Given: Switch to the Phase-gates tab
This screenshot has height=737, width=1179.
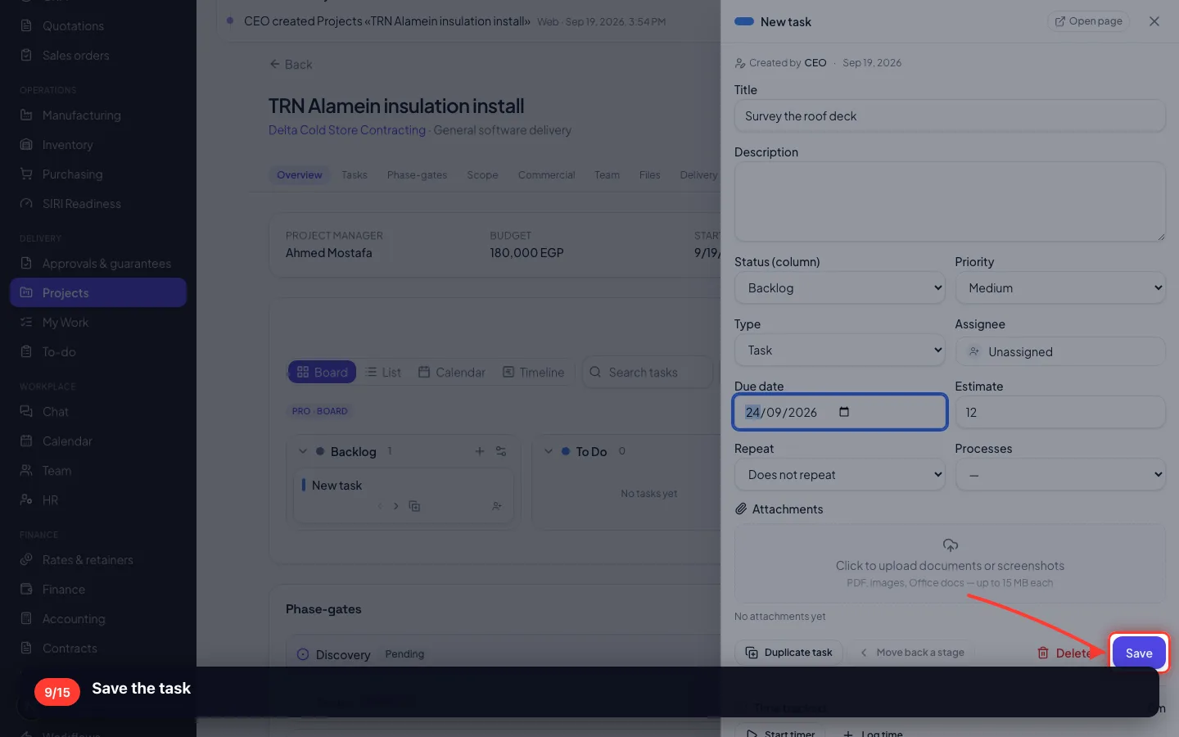Looking at the screenshot, I should click(x=417, y=175).
